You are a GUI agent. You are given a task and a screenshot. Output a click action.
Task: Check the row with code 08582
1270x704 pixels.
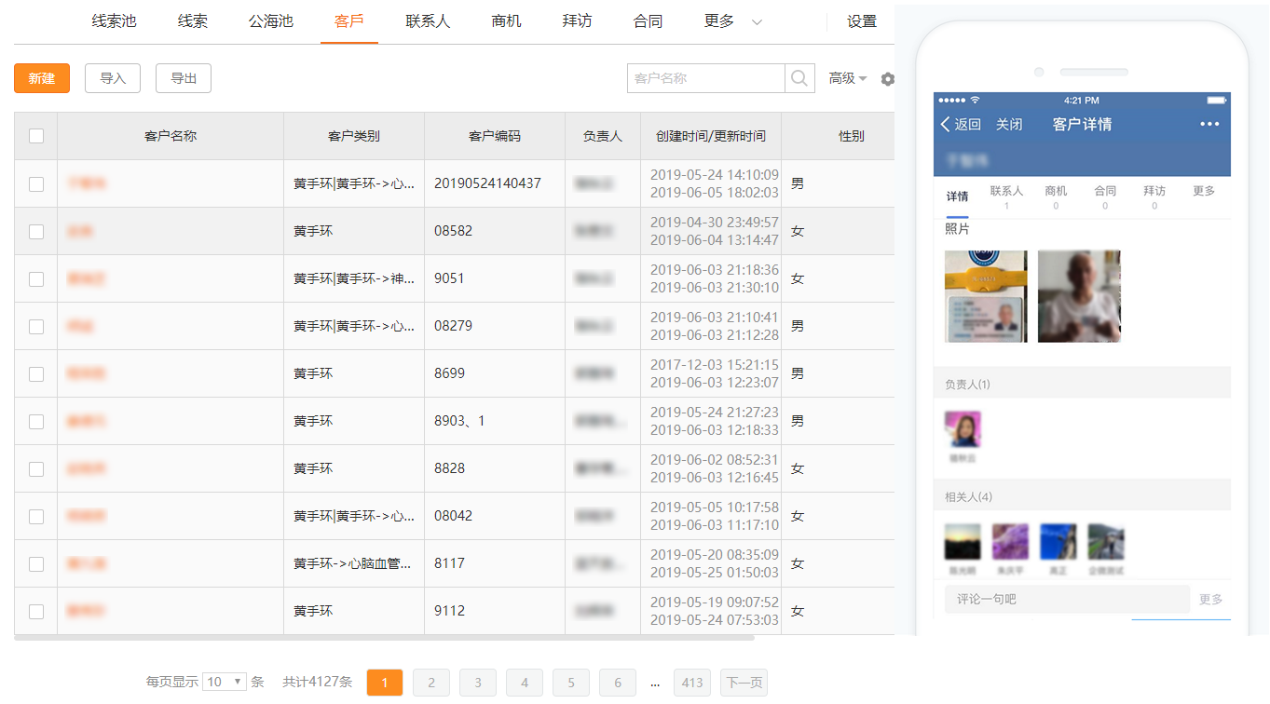36,231
